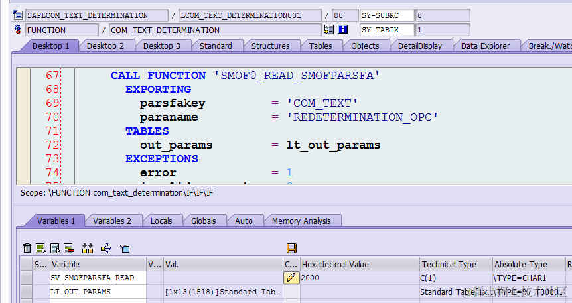This screenshot has width=572, height=303.
Task: Click the Absolute Type column header
Action: [529, 264]
